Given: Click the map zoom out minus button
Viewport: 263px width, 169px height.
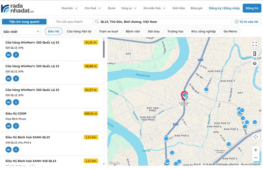Looking at the screenshot, I should coord(256,158).
